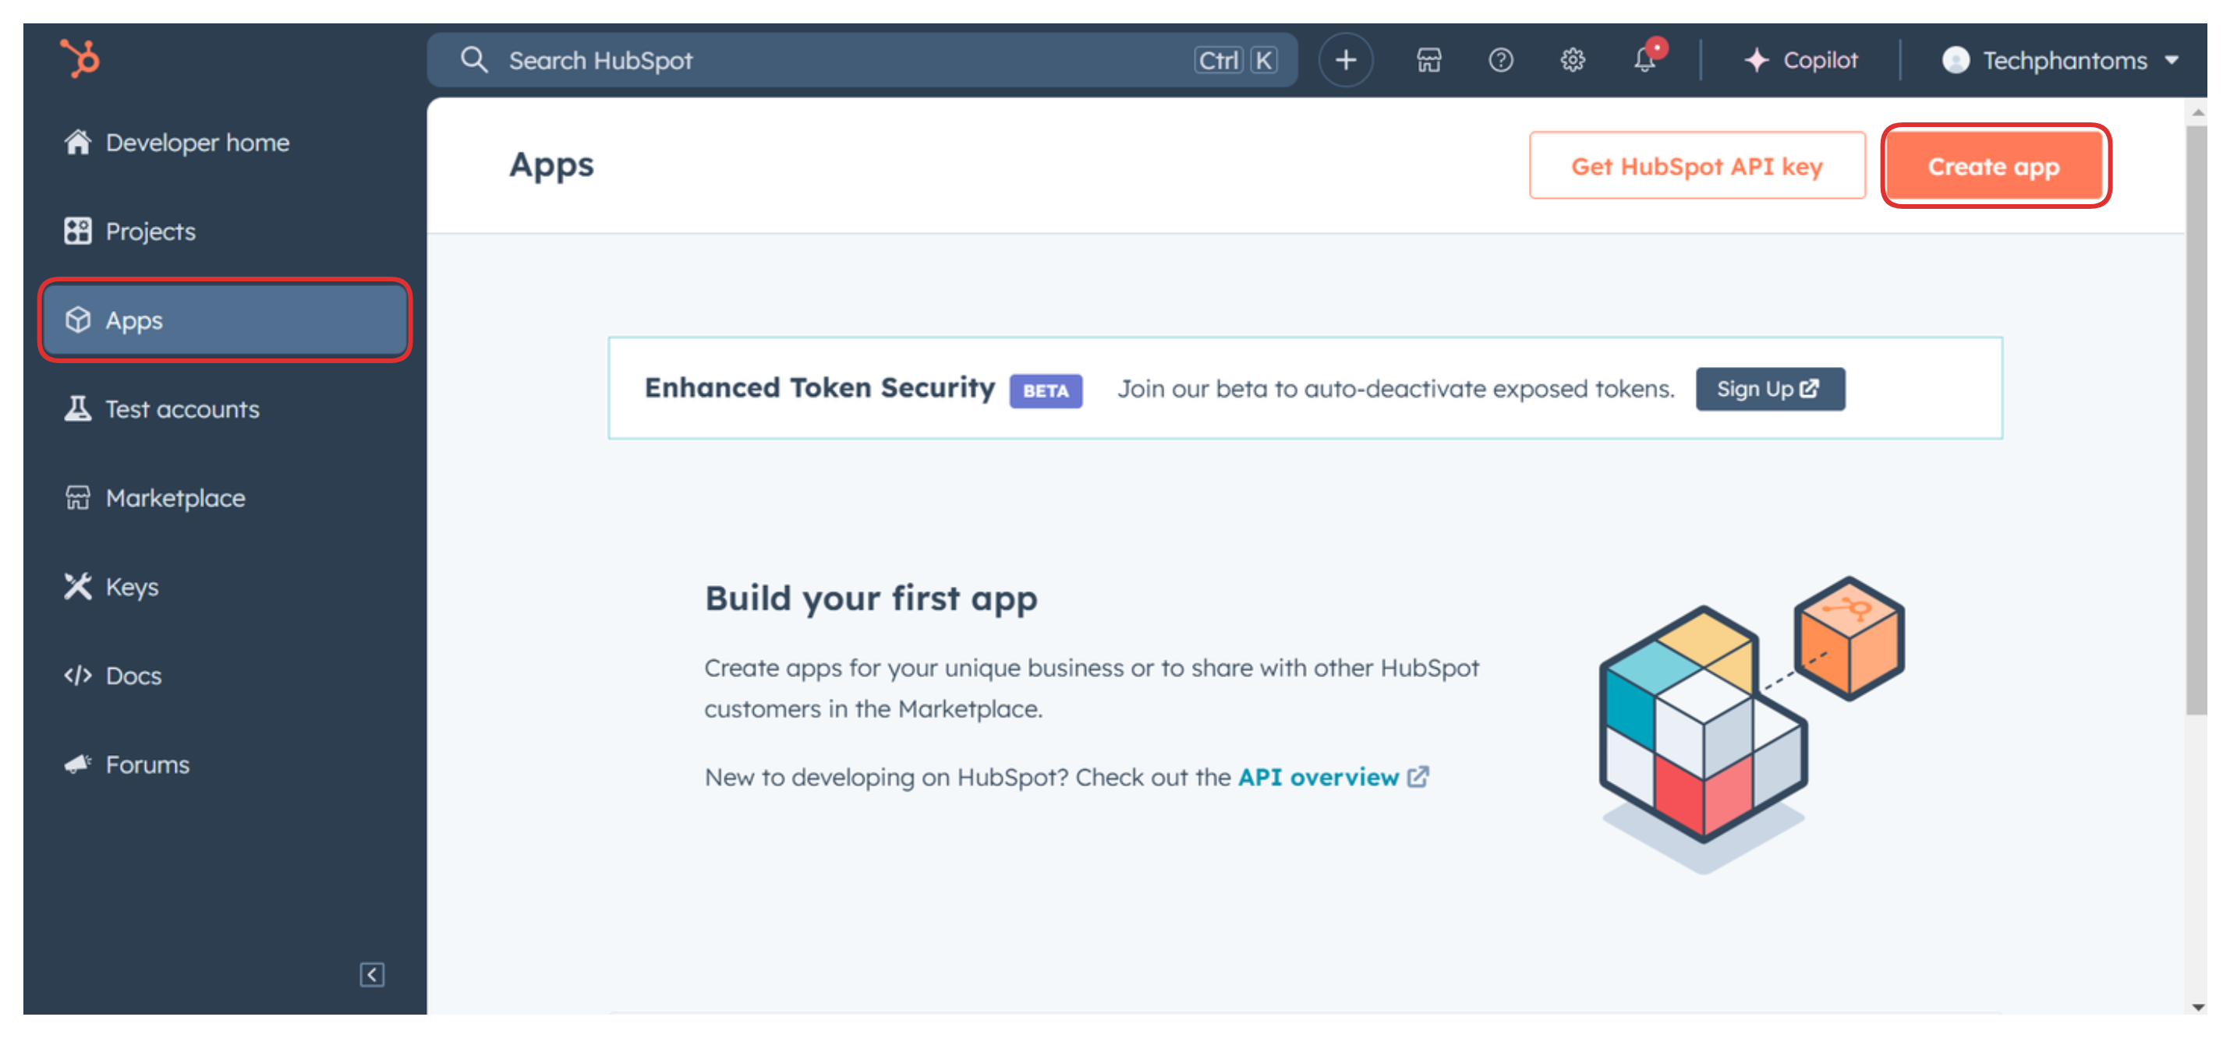Open settings gear icon

point(1572,60)
